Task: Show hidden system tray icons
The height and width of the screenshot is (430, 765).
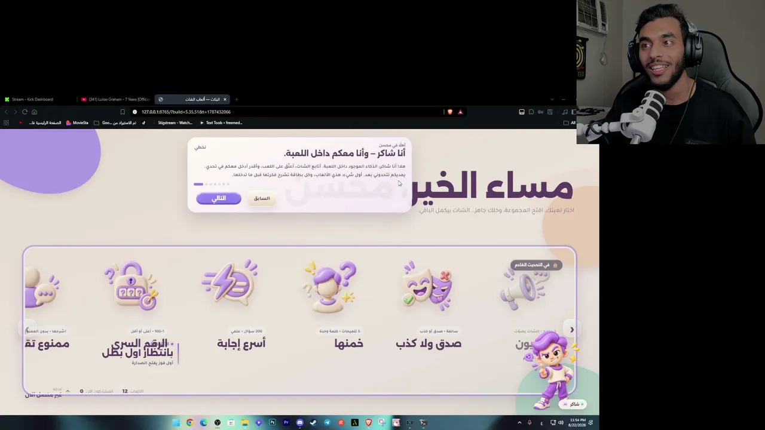Action: (519, 423)
